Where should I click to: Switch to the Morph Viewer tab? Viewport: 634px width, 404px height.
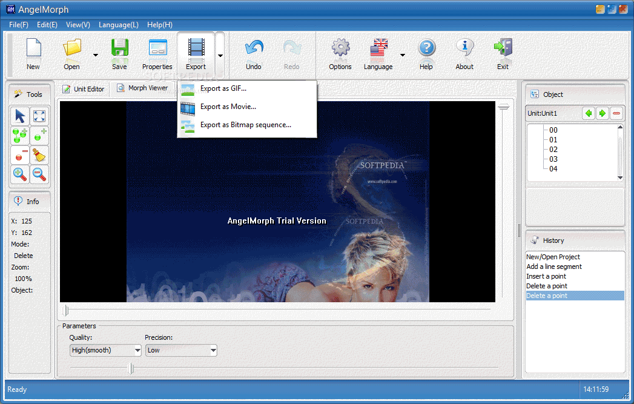142,88
